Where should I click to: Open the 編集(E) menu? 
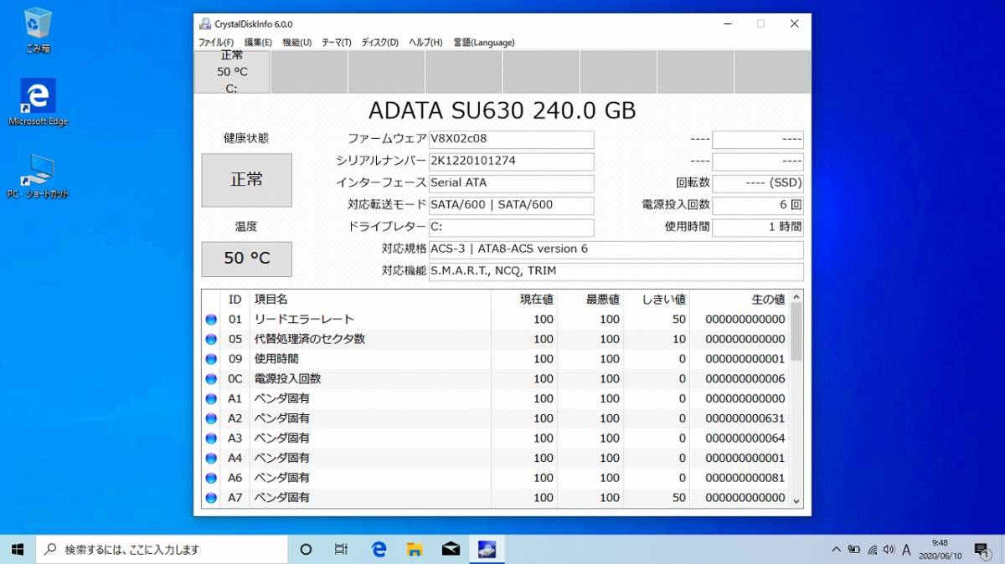coord(258,43)
